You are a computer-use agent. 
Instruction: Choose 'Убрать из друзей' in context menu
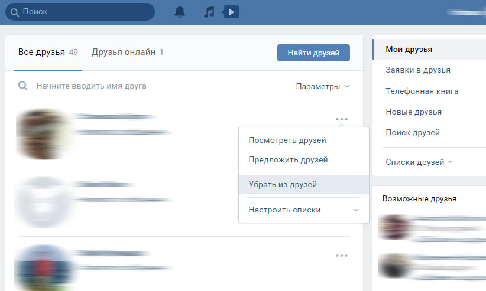point(304,185)
